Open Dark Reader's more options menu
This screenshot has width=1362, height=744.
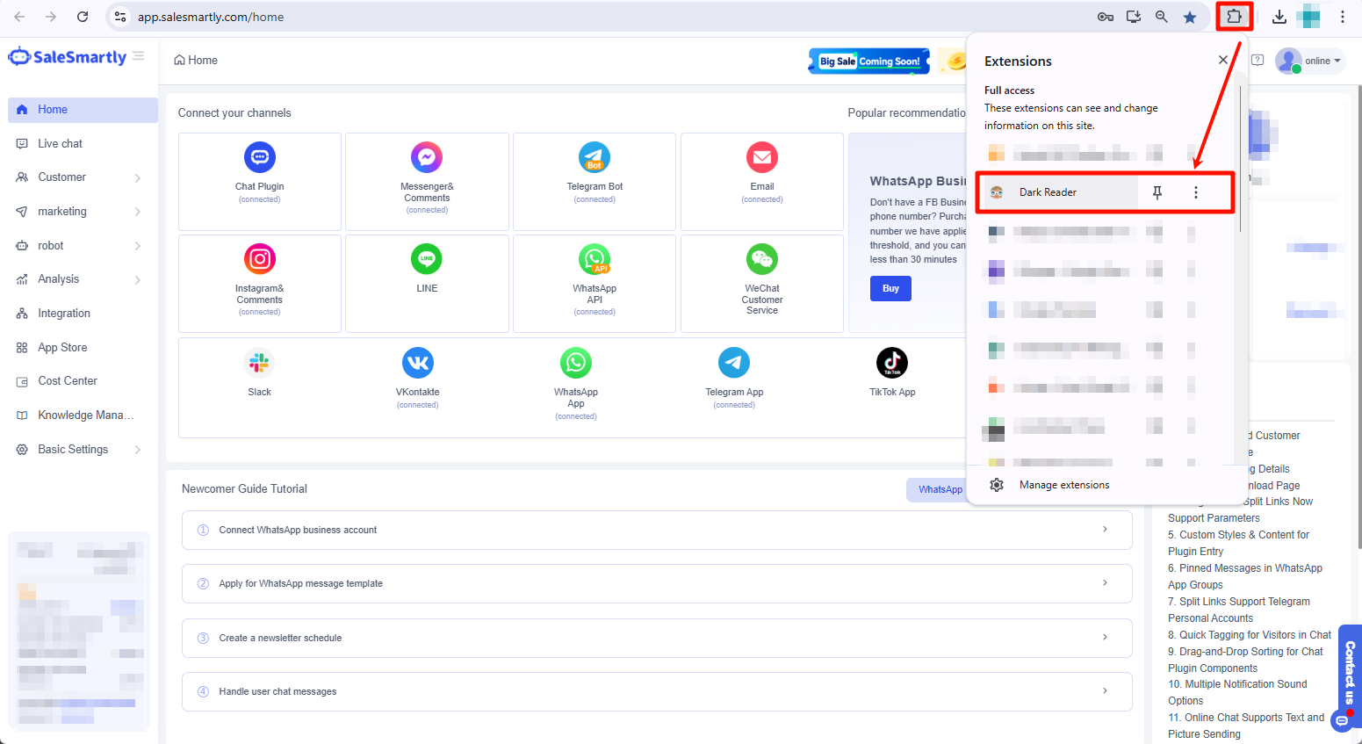[1195, 192]
